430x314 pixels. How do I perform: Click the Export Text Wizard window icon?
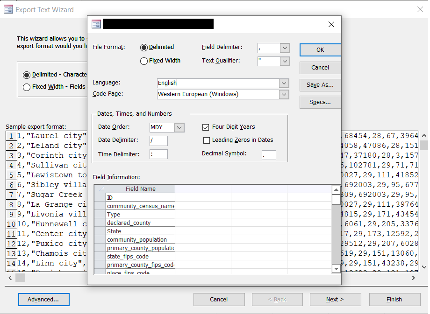(8, 10)
